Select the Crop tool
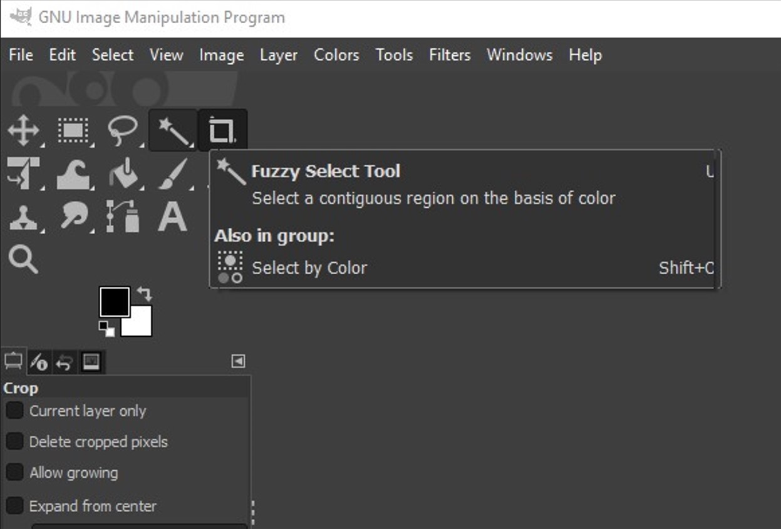This screenshot has height=529, width=781. 222,131
